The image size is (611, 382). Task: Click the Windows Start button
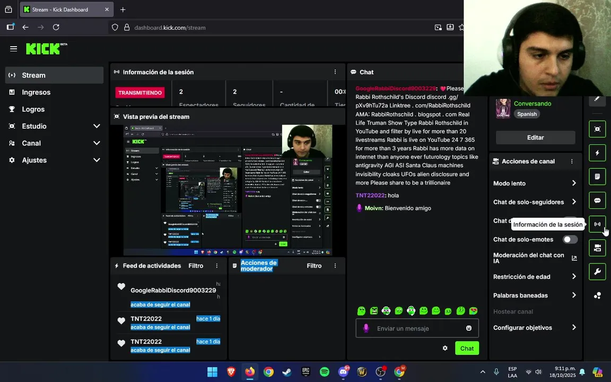212,372
